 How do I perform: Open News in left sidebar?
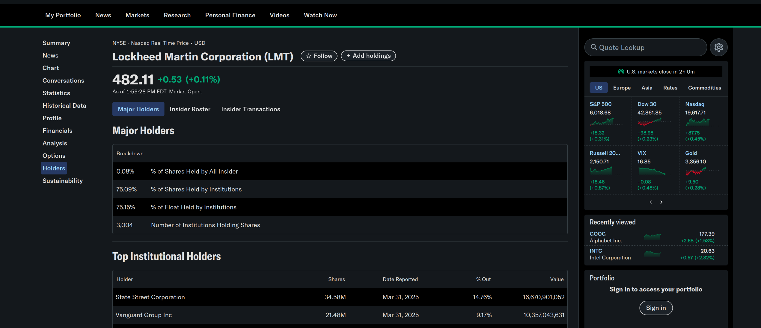pos(50,56)
